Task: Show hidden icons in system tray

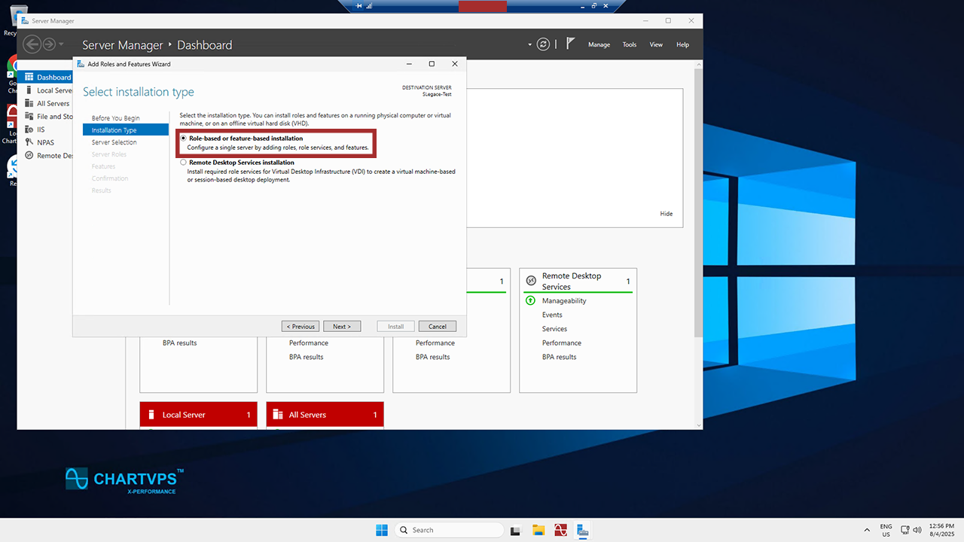Action: click(x=867, y=530)
